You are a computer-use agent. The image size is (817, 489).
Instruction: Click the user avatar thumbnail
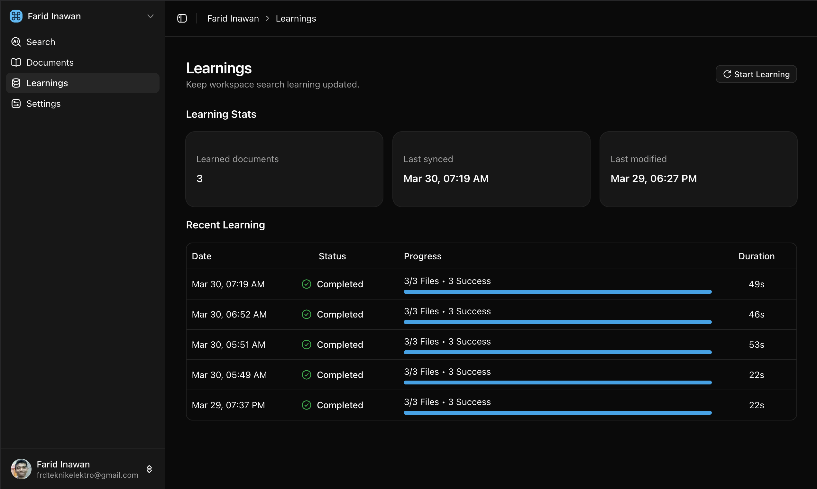pyautogui.click(x=21, y=469)
